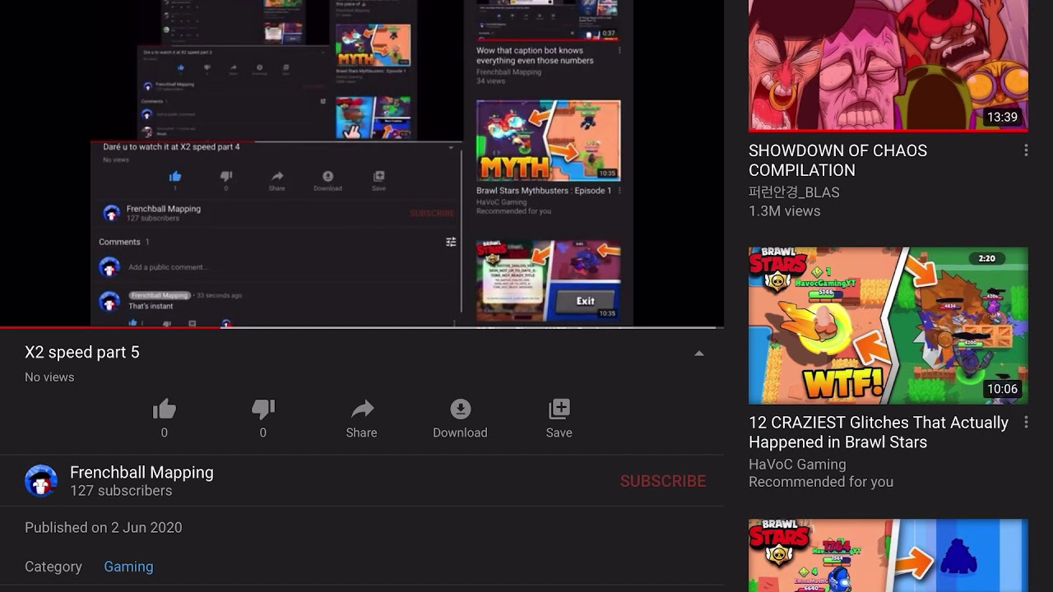This screenshot has height=592, width=1053.
Task: Dislike the X2 speed part 5 video
Action: (263, 409)
